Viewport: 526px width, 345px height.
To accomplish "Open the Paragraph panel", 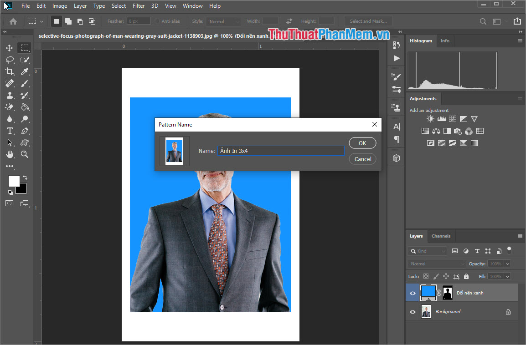I will click(396, 140).
